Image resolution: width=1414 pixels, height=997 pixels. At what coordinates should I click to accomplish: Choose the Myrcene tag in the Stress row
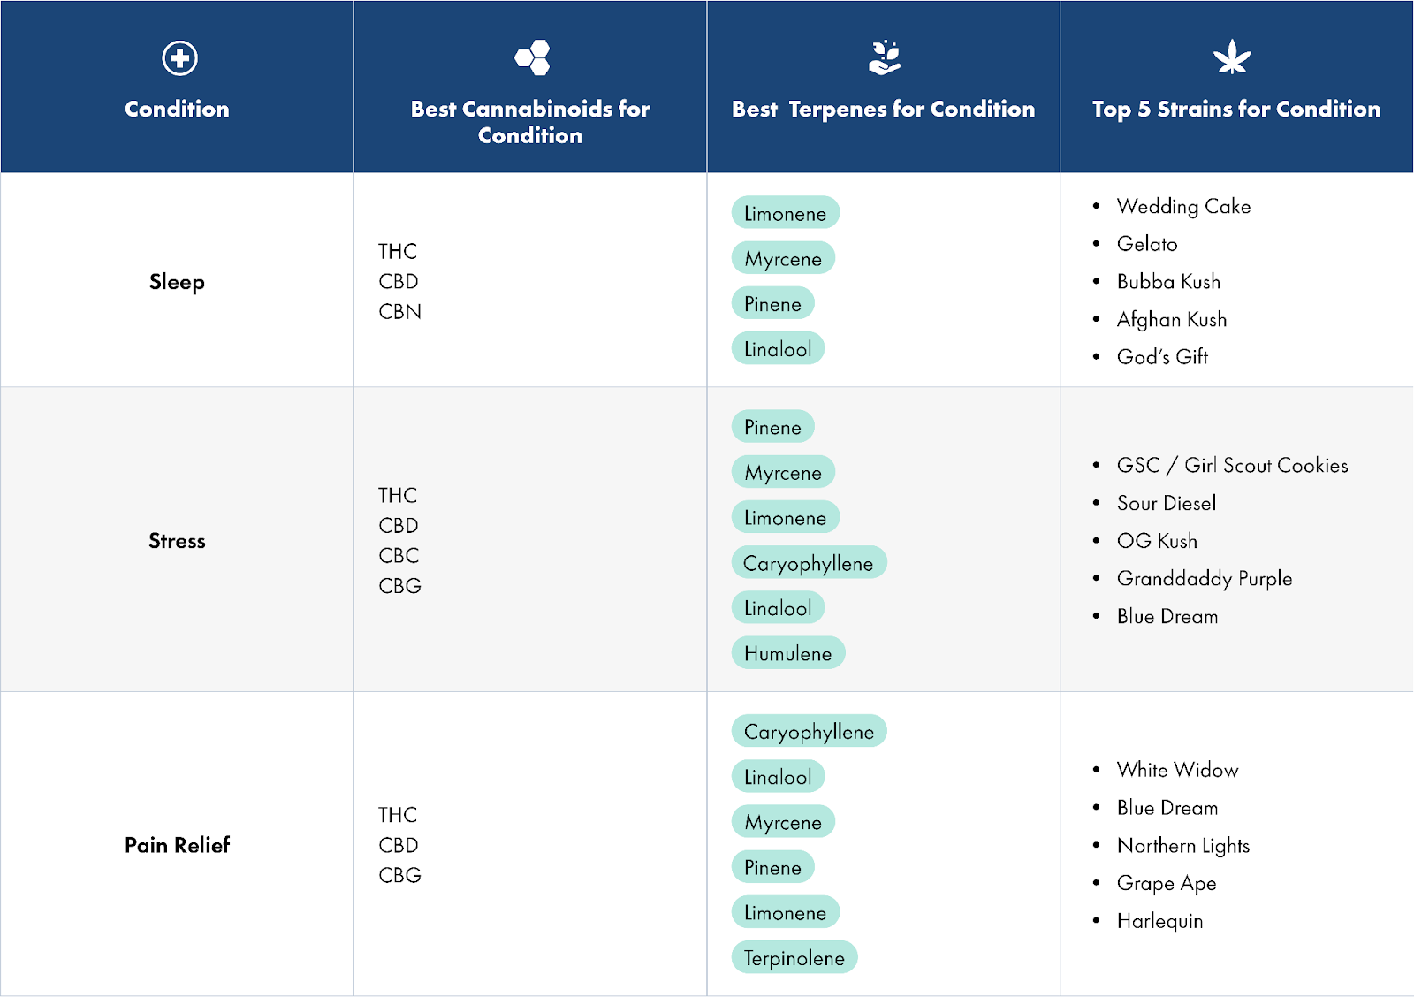click(783, 472)
